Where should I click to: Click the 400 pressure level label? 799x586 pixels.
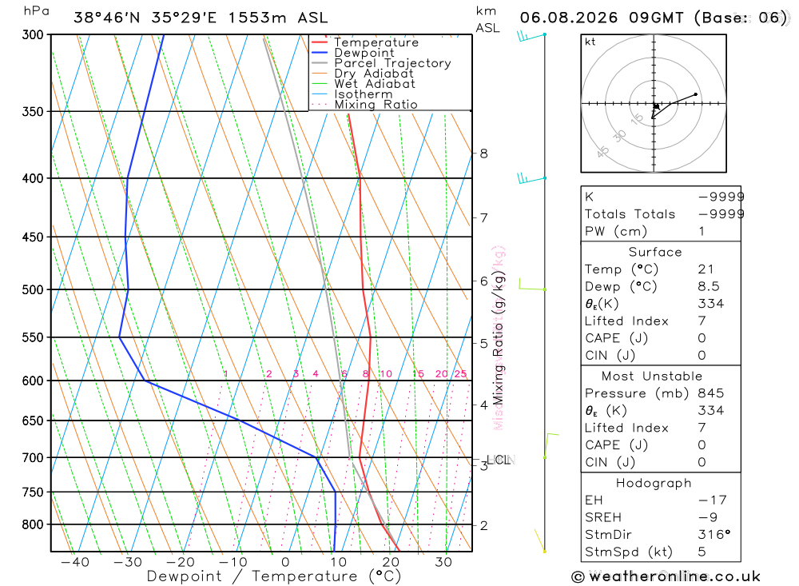click(x=34, y=178)
